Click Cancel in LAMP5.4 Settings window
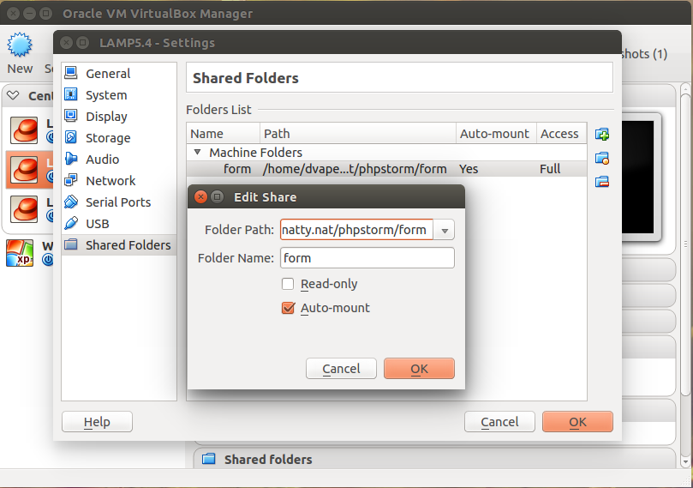This screenshot has height=488, width=693. (x=499, y=422)
